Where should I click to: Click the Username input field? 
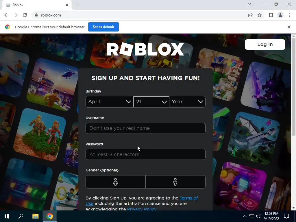pyautogui.click(x=145, y=128)
